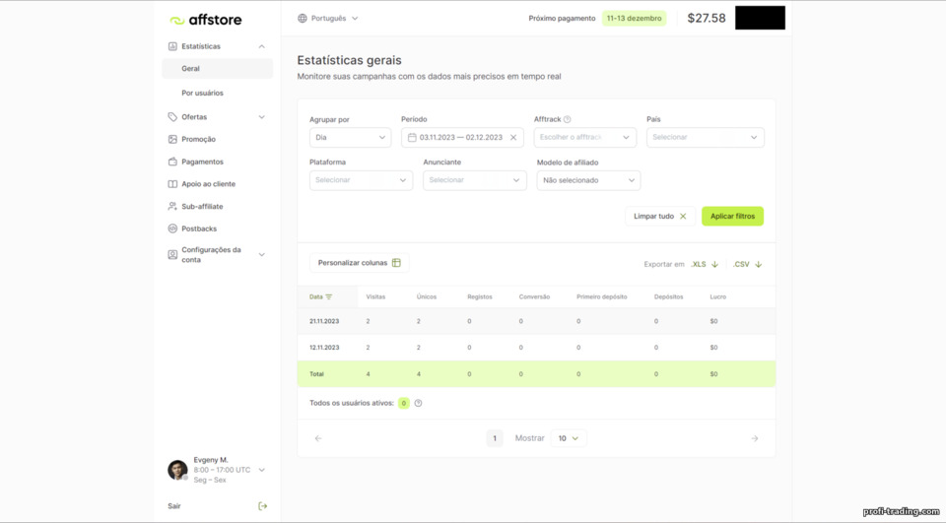Click the Data column sort icon
This screenshot has height=523, width=946.
(329, 296)
